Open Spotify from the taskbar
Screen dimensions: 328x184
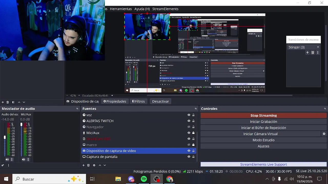144,179
